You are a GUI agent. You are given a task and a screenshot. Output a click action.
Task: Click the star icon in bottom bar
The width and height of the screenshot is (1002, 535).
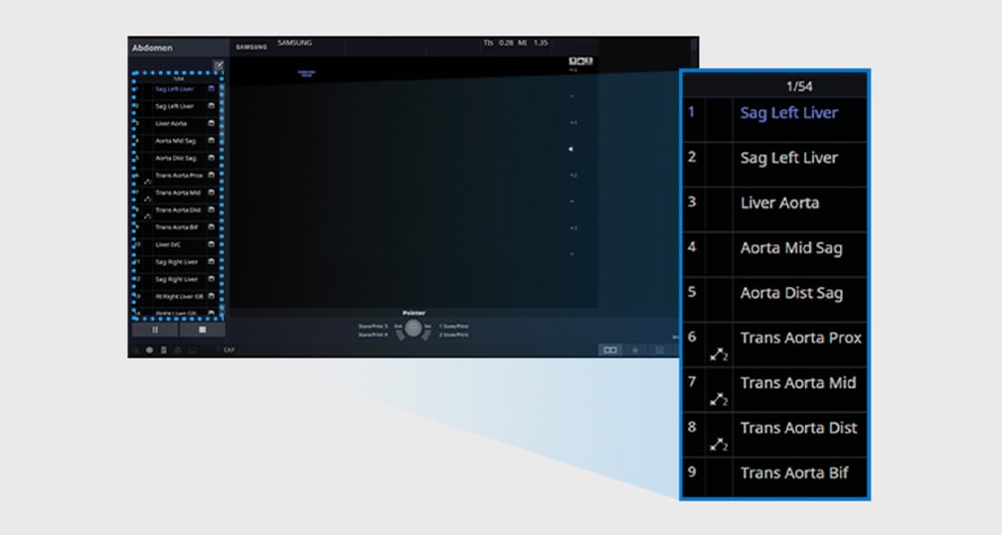coord(635,349)
